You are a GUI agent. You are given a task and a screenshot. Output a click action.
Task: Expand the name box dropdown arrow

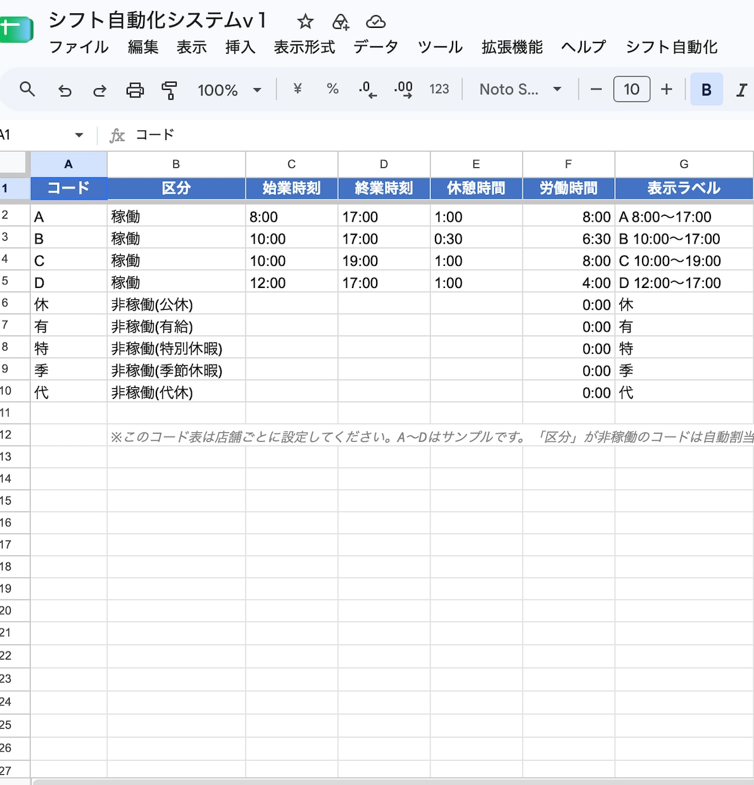tap(79, 135)
